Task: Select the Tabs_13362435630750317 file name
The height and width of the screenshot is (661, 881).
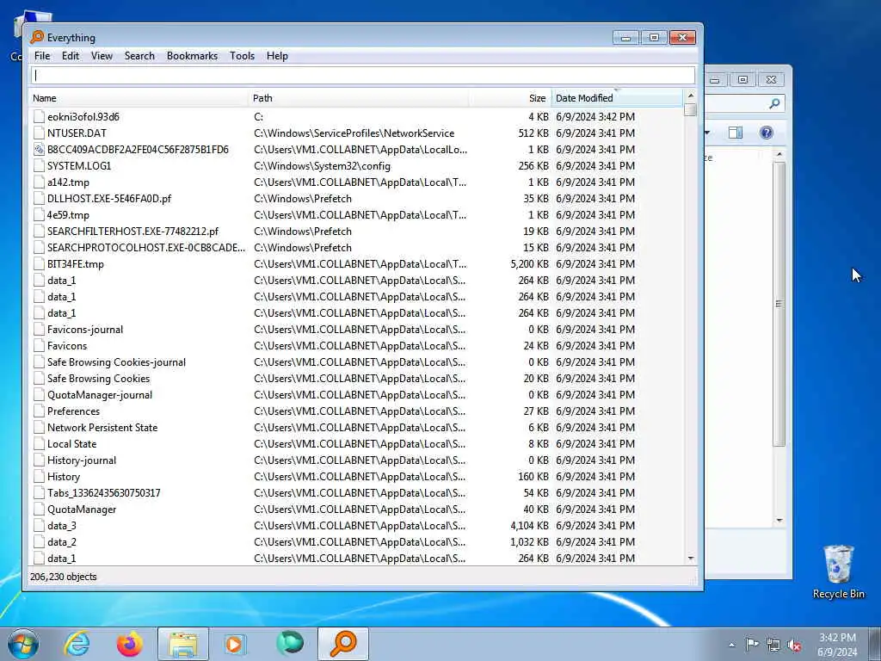Action: coord(104,492)
